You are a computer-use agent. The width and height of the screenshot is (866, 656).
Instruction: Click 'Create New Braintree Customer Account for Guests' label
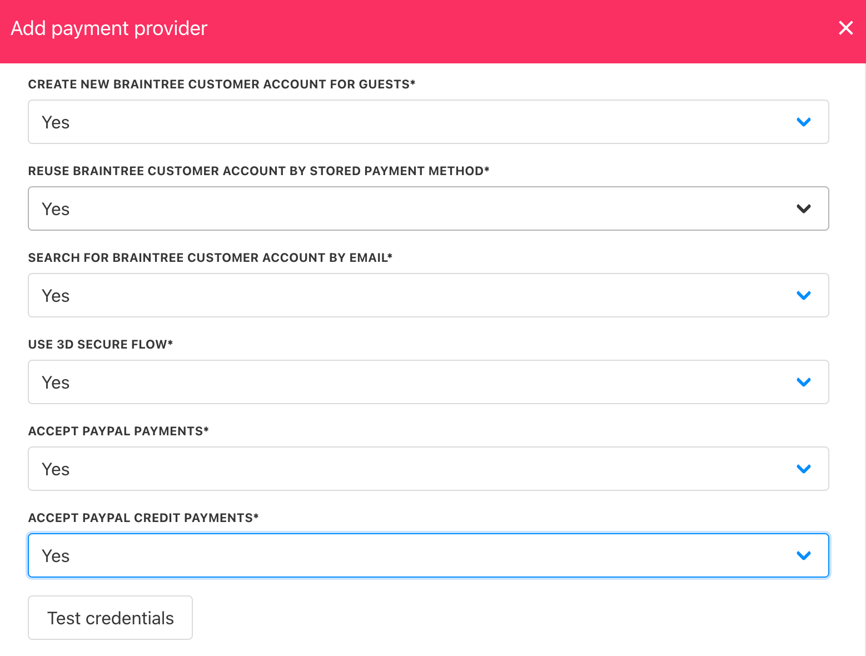pyautogui.click(x=222, y=84)
